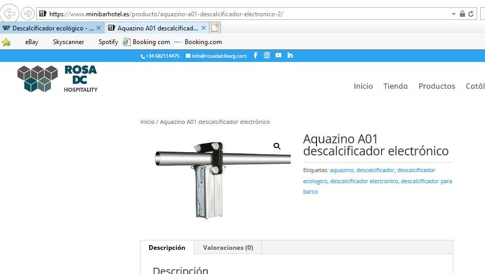Open a new browser tab
Image resolution: width=485 pixels, height=274 pixels.
click(215, 28)
